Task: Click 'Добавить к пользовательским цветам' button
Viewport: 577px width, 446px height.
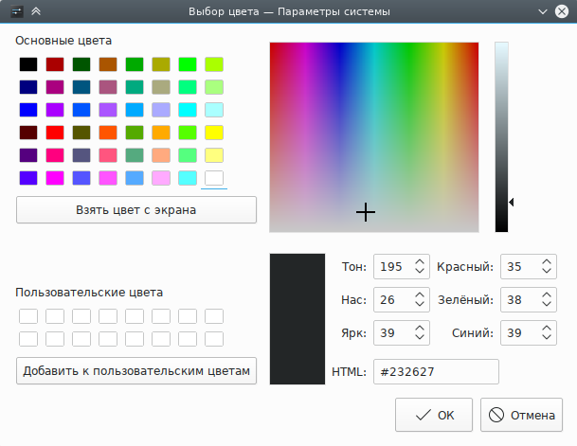Action: click(x=136, y=371)
